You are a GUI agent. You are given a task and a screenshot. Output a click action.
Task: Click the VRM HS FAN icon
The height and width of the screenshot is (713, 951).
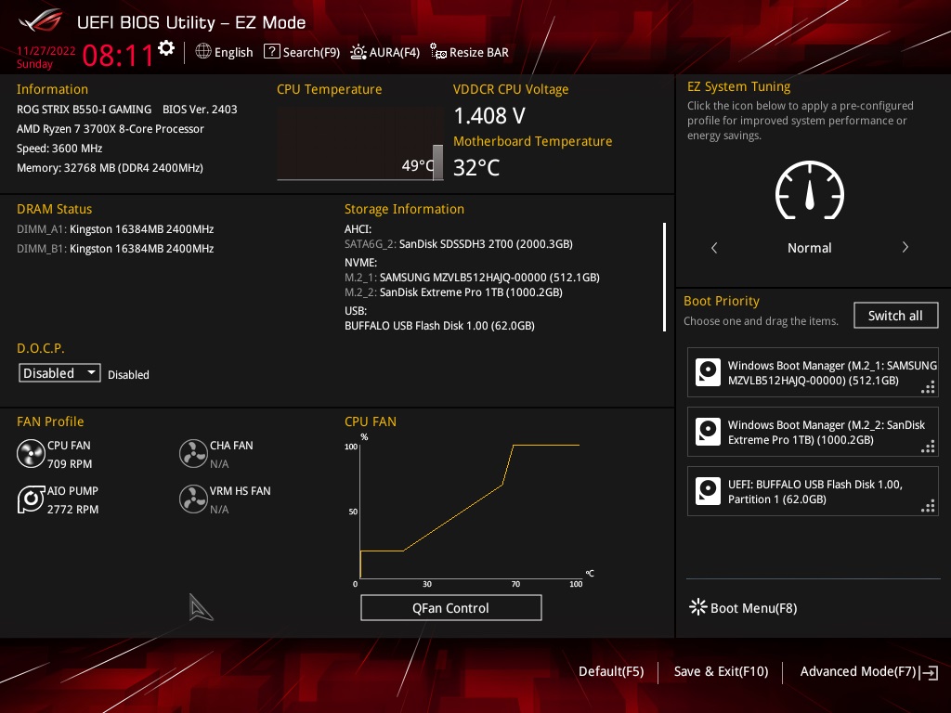[193, 499]
